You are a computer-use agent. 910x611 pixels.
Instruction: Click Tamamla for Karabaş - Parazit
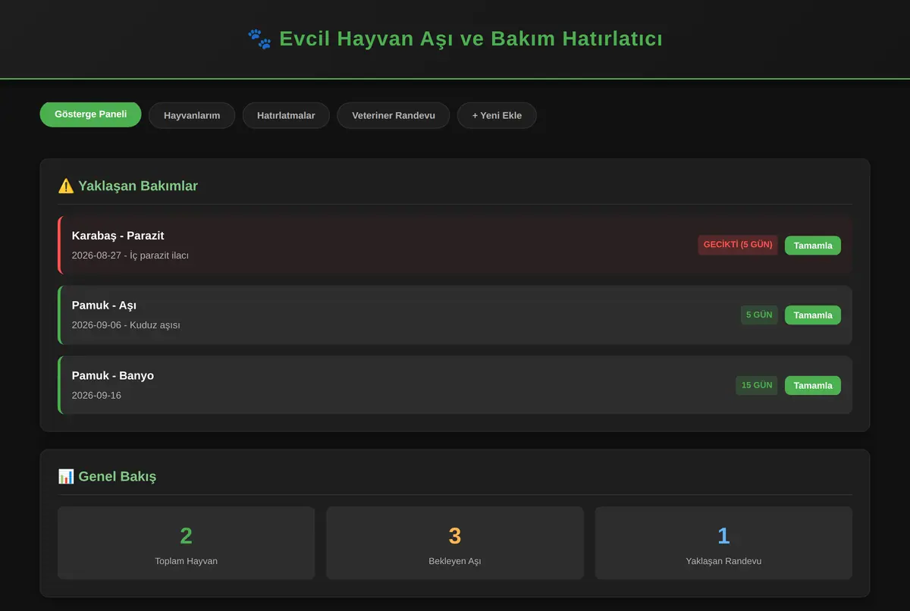[812, 245]
